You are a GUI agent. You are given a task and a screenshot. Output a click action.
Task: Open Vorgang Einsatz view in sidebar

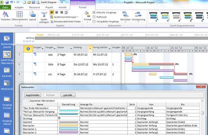(x=7, y=103)
